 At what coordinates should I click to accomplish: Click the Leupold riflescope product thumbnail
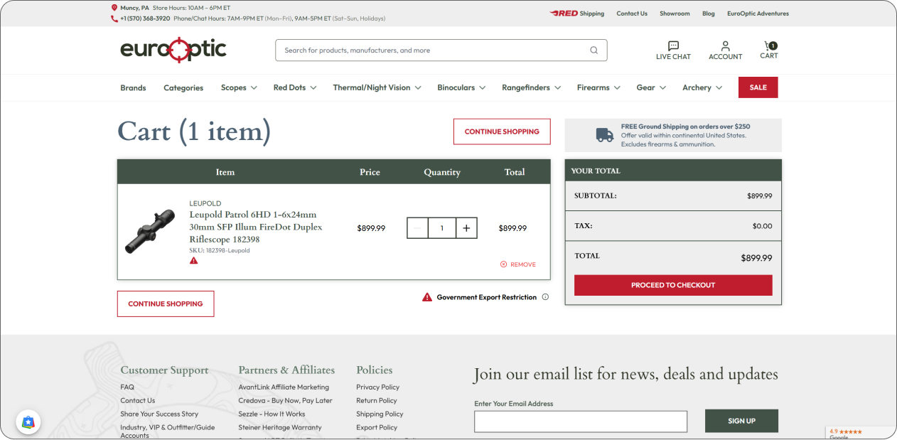click(x=150, y=231)
